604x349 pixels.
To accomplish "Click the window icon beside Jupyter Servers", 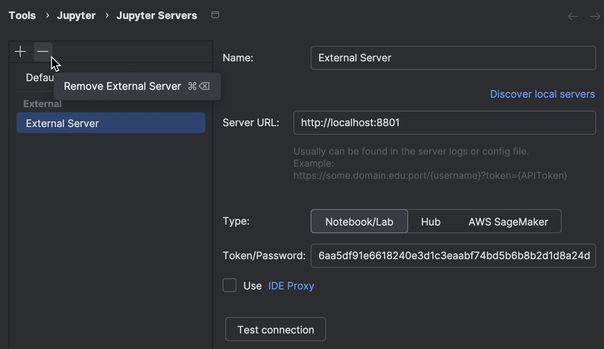I will (x=215, y=15).
